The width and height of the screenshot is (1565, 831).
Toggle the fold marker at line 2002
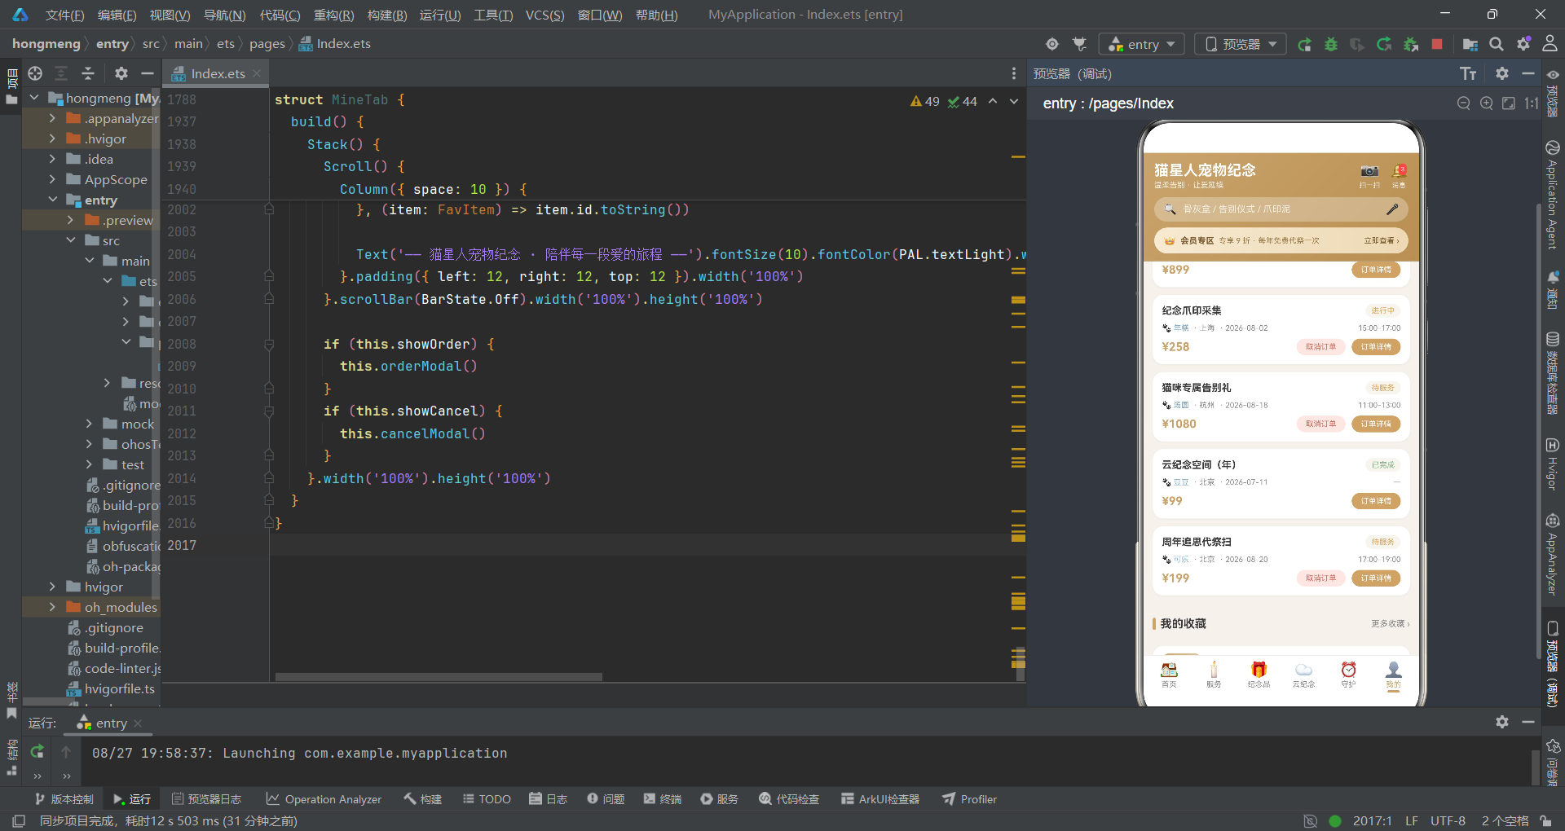click(268, 209)
